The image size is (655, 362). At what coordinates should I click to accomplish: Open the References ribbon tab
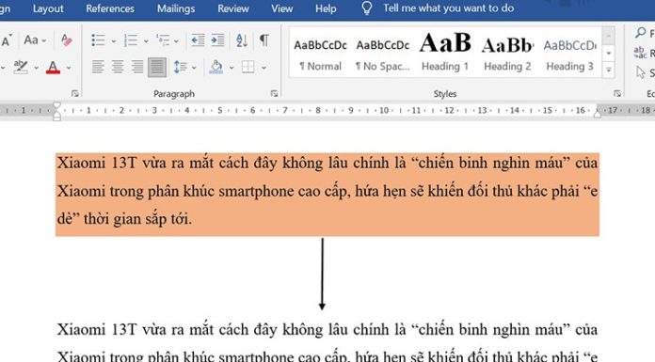[x=110, y=8]
